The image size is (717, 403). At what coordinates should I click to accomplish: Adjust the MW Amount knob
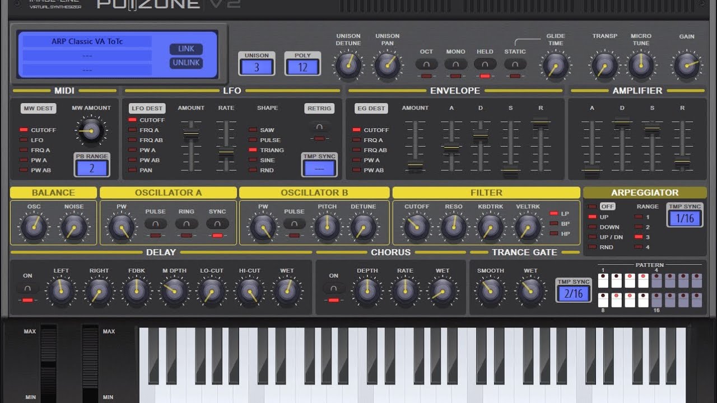pos(91,131)
